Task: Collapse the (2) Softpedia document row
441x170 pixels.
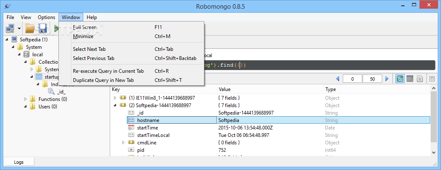Action: 115,105
